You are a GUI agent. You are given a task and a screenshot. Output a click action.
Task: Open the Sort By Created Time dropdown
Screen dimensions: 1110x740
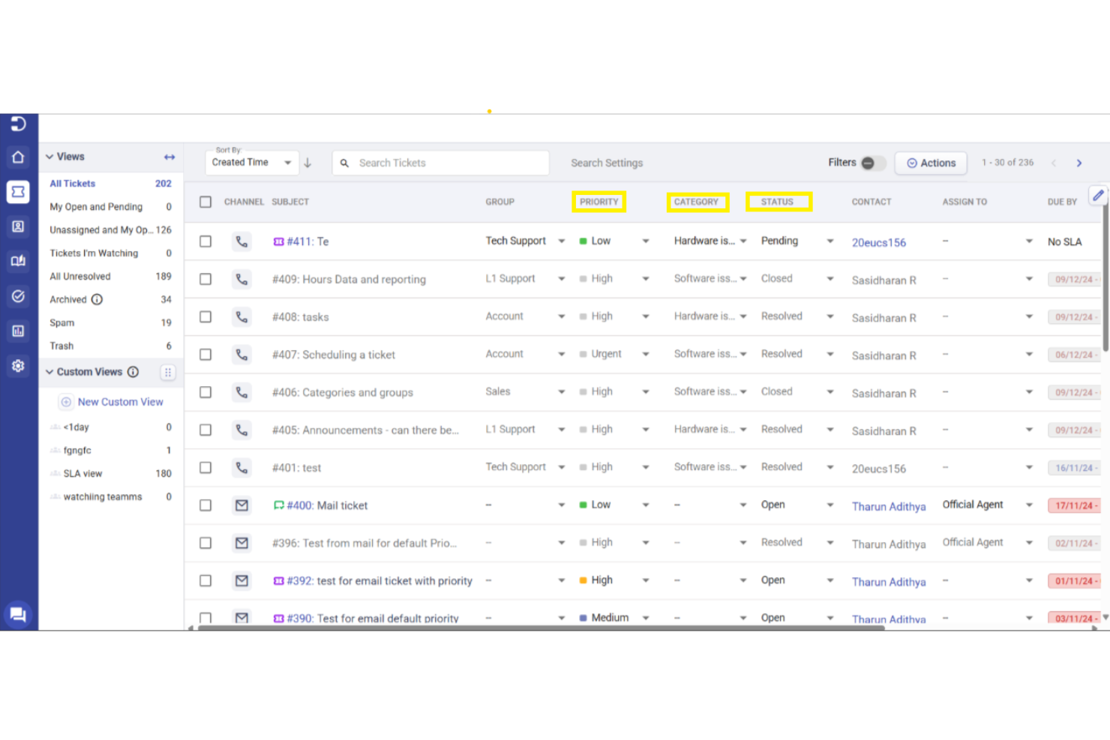pos(252,162)
